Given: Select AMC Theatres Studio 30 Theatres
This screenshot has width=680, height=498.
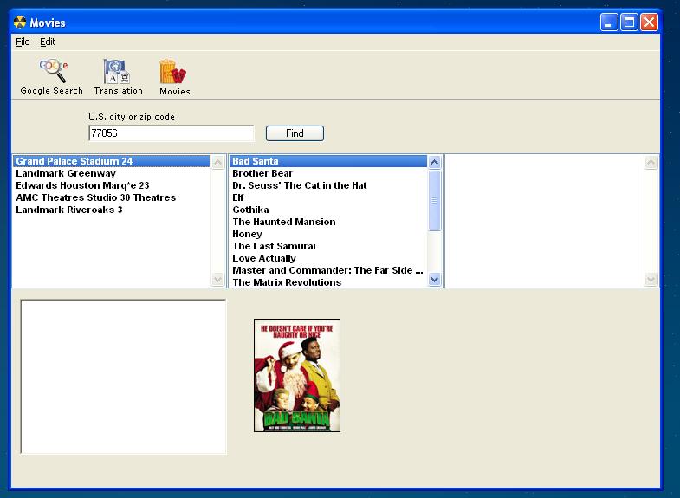Looking at the screenshot, I should pyautogui.click(x=112, y=197).
